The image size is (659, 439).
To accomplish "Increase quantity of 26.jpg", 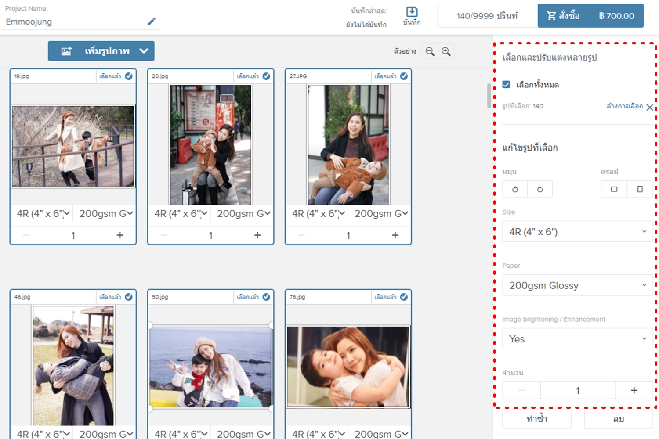I will [257, 235].
